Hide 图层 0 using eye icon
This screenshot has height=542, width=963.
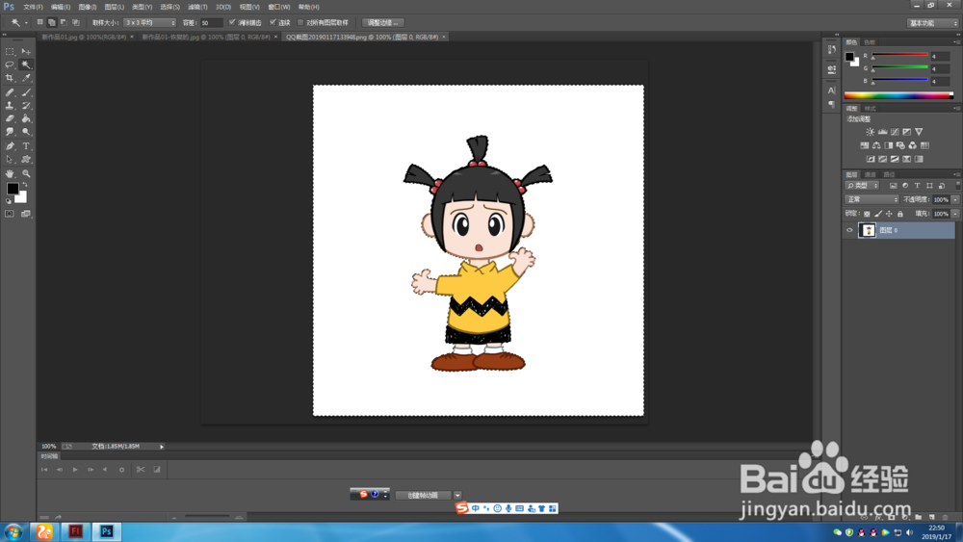849,231
